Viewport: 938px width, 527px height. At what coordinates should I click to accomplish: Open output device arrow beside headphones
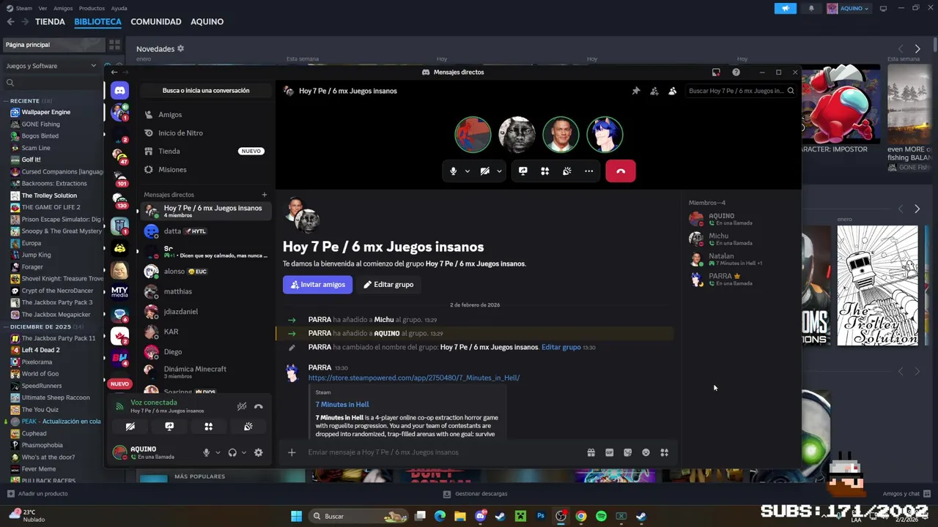click(243, 452)
